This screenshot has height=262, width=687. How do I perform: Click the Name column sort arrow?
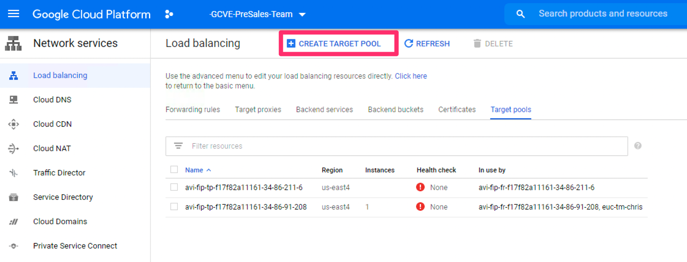tap(209, 170)
